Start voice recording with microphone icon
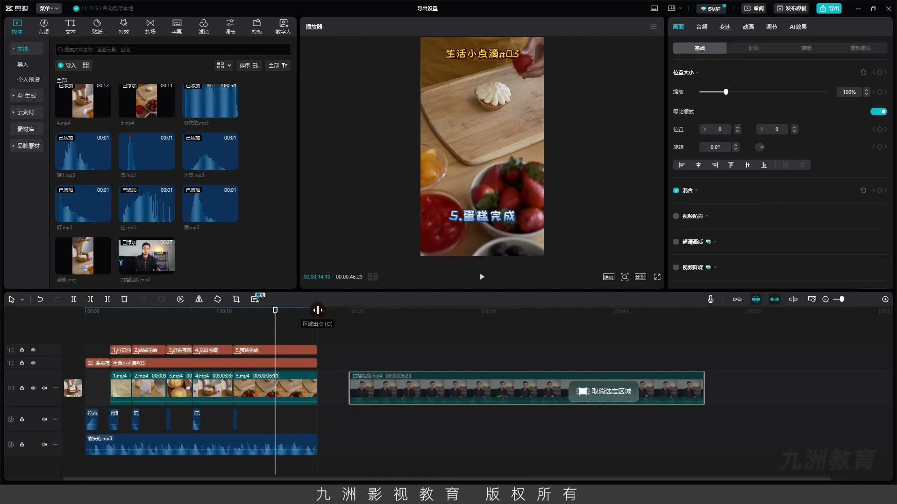897x504 pixels. click(710, 299)
